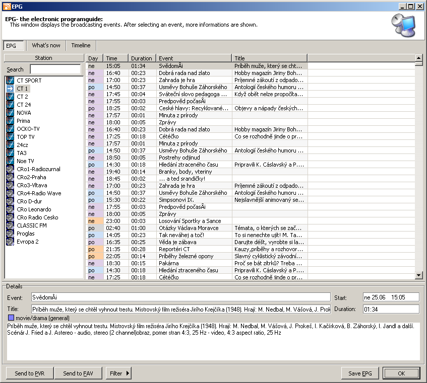The width and height of the screenshot is (427, 383).
Task: Sort list by Duration column header
Action: coord(142,58)
